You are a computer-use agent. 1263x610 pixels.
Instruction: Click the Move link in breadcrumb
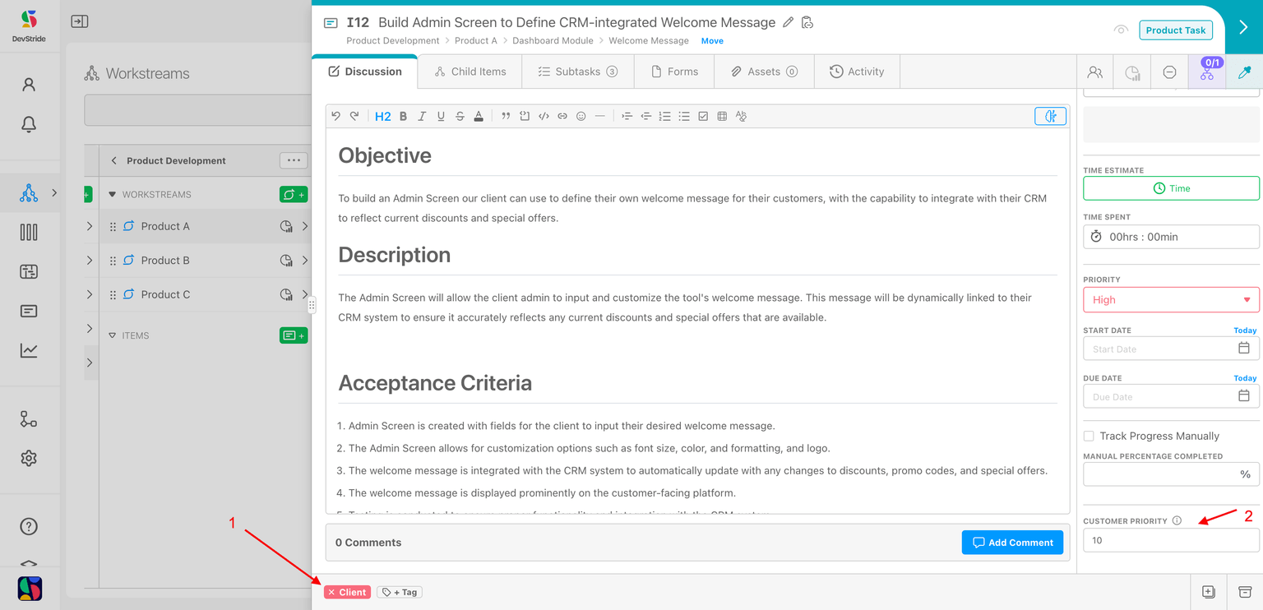point(712,41)
